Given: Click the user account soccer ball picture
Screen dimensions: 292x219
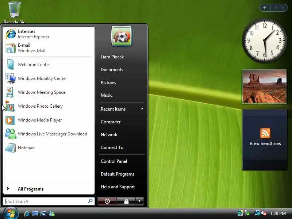Looking at the screenshot, I should [122, 36].
